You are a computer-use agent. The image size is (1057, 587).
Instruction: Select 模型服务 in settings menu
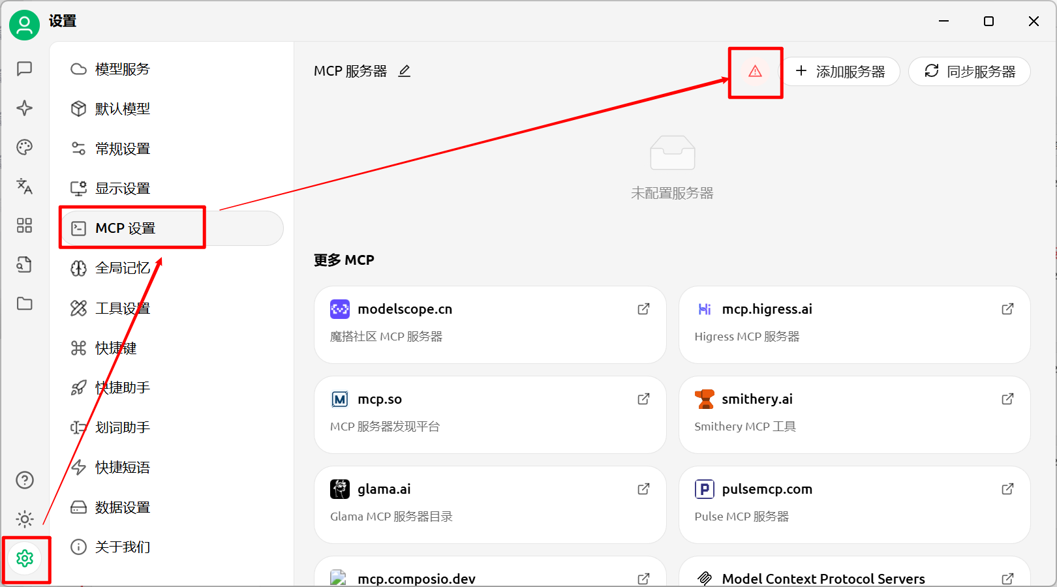[123, 69]
